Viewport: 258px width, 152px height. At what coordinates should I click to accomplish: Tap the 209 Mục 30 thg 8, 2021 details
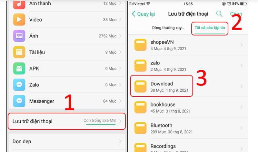tap(172, 132)
